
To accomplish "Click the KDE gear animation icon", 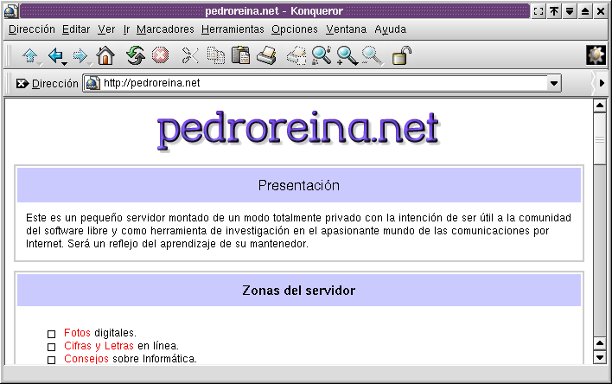I will point(595,55).
